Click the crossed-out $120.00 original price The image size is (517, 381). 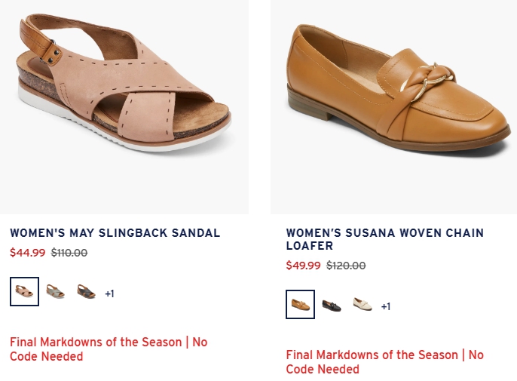pos(346,266)
